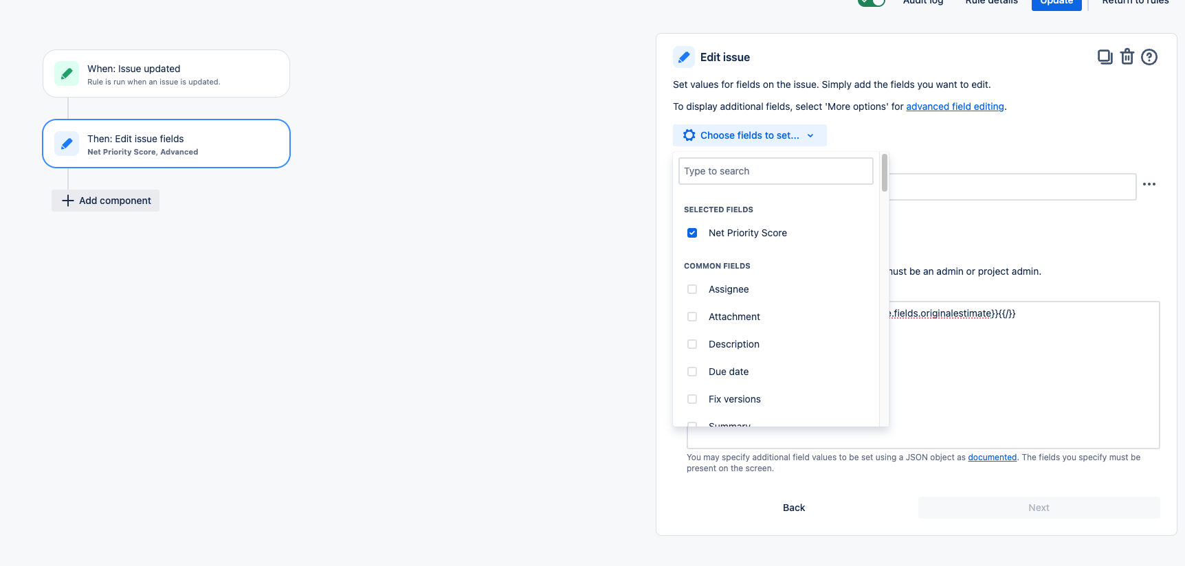
Task: Click the gear icon in Choose fields to set
Action: coord(689,135)
